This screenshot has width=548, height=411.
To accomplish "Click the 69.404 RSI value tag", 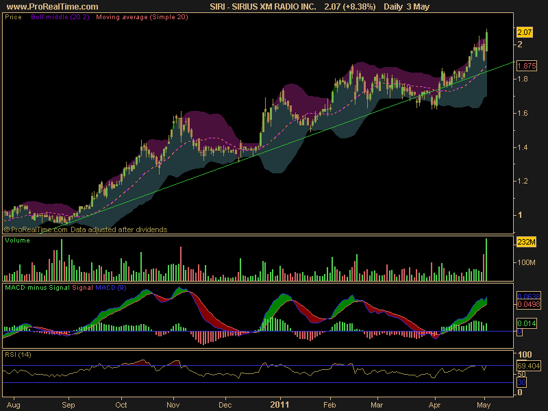I will (x=528, y=366).
